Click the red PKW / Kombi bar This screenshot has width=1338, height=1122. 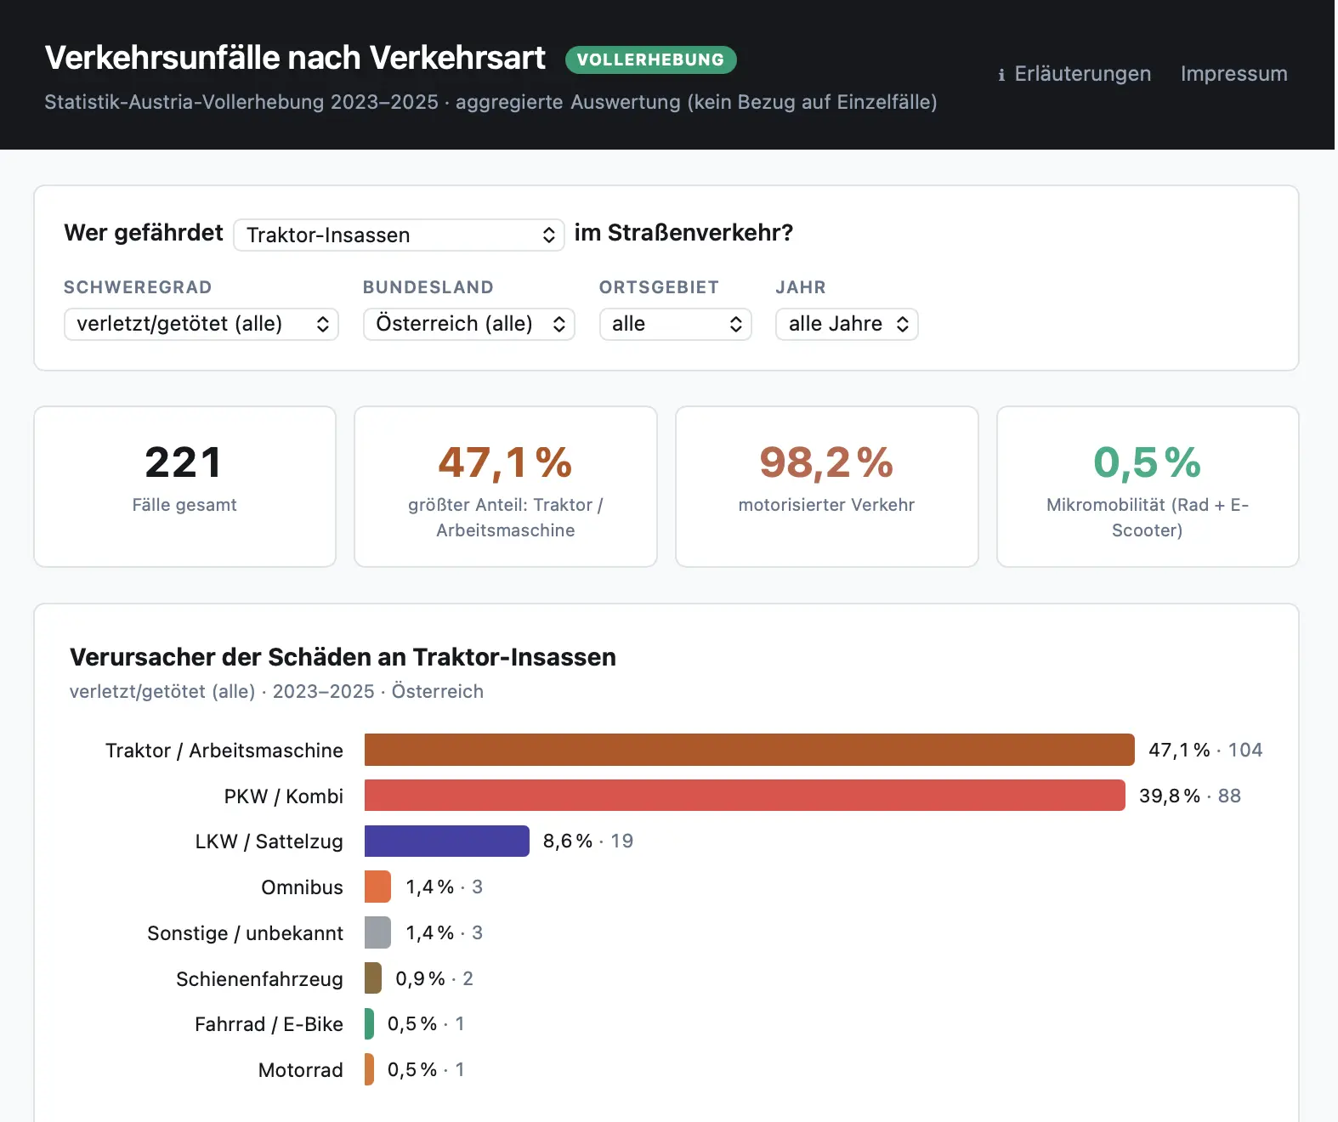[x=745, y=796]
